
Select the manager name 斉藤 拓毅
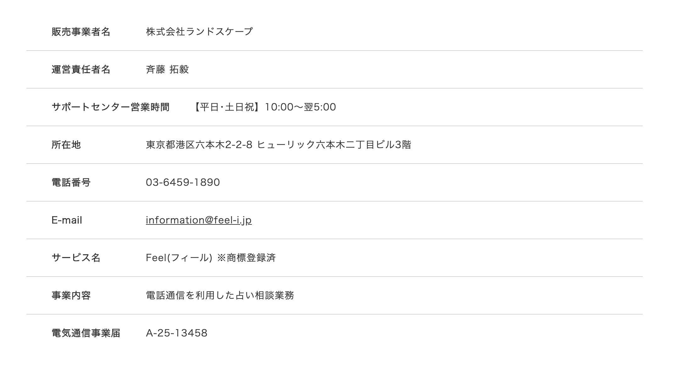click(x=167, y=69)
